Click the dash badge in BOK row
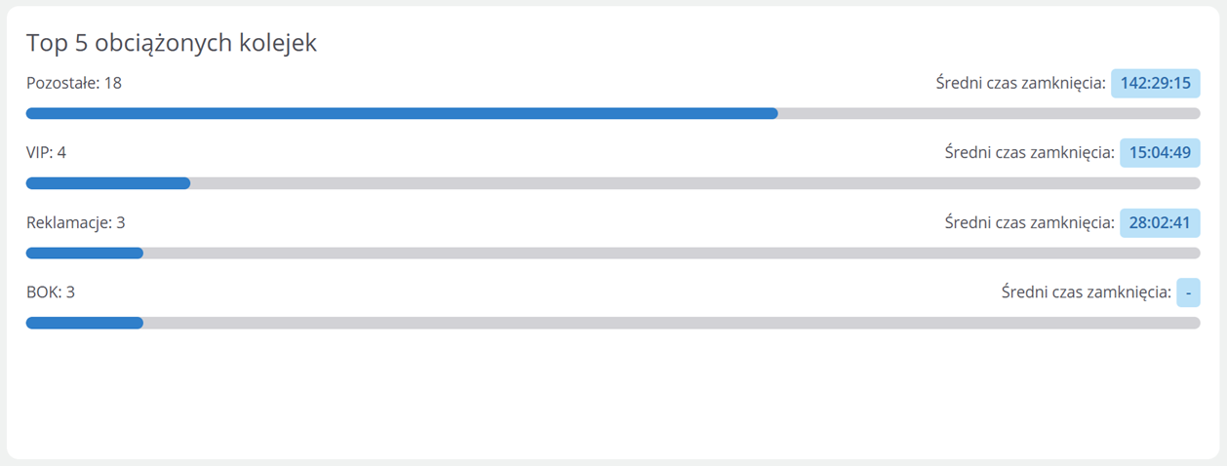 coord(1188,292)
